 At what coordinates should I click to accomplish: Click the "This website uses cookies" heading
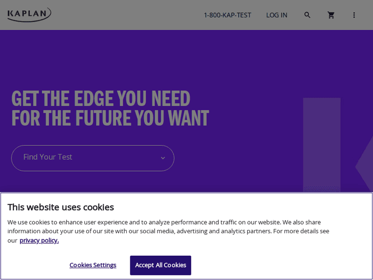(x=61, y=207)
